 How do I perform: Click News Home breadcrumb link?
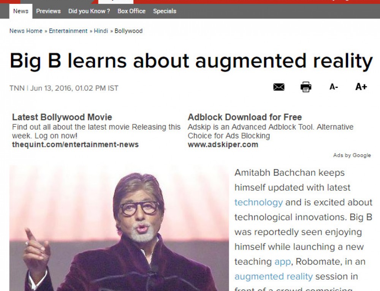(x=26, y=31)
